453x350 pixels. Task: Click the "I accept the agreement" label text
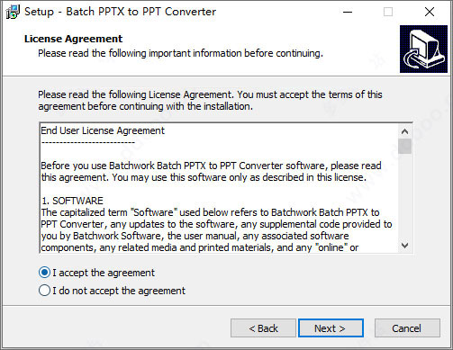(104, 273)
